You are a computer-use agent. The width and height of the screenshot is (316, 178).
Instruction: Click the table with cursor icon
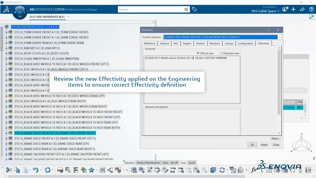point(68,170)
